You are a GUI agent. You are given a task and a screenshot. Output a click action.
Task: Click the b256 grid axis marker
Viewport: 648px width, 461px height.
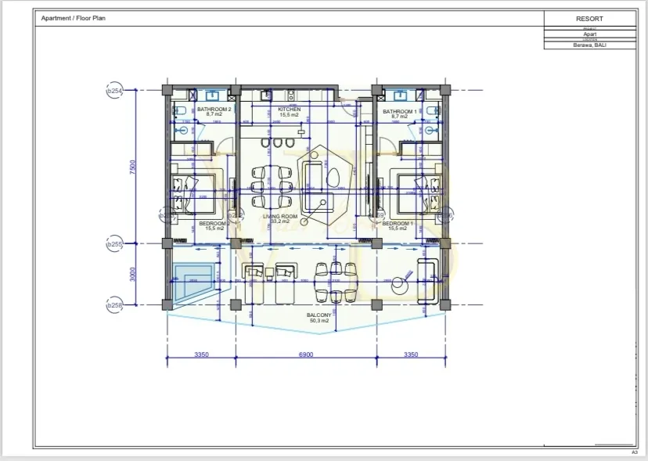point(115,306)
